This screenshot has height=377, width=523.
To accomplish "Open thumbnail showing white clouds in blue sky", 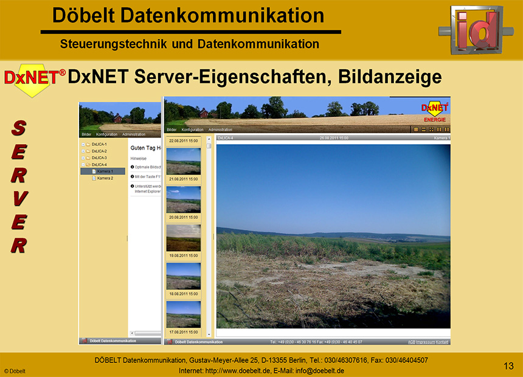I will coord(184,199).
